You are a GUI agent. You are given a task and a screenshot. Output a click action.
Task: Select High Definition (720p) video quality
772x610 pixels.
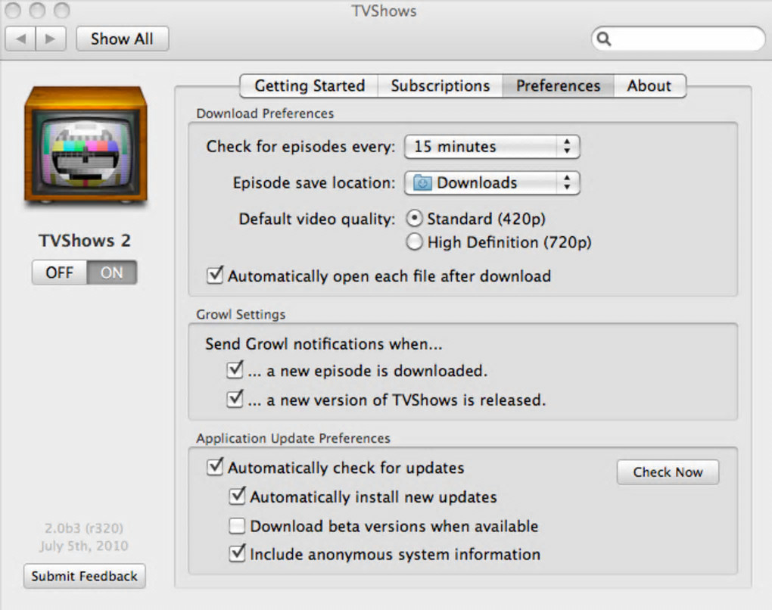pyautogui.click(x=414, y=241)
